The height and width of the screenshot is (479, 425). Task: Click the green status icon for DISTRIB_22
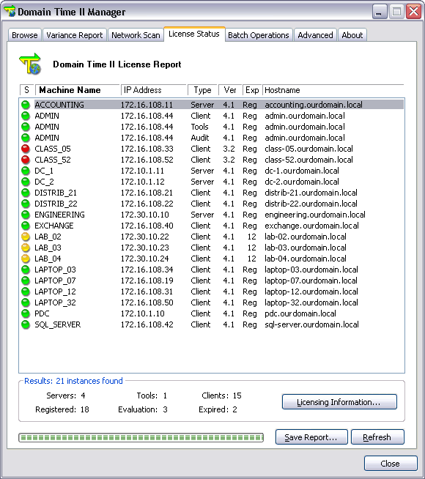(x=26, y=204)
